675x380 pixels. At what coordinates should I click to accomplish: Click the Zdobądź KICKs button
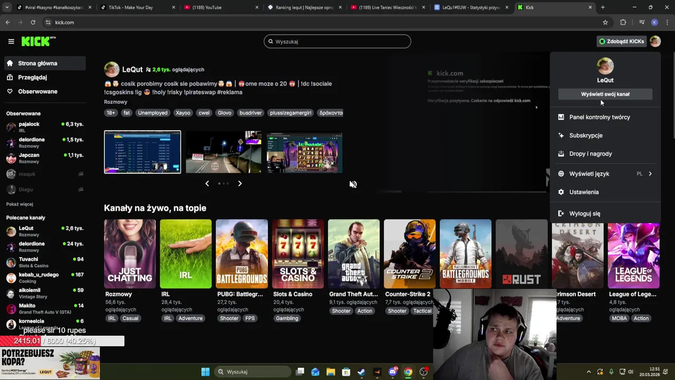621,41
